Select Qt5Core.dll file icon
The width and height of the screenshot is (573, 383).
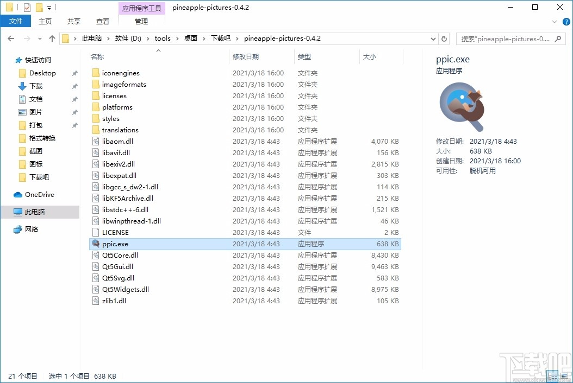click(96, 256)
